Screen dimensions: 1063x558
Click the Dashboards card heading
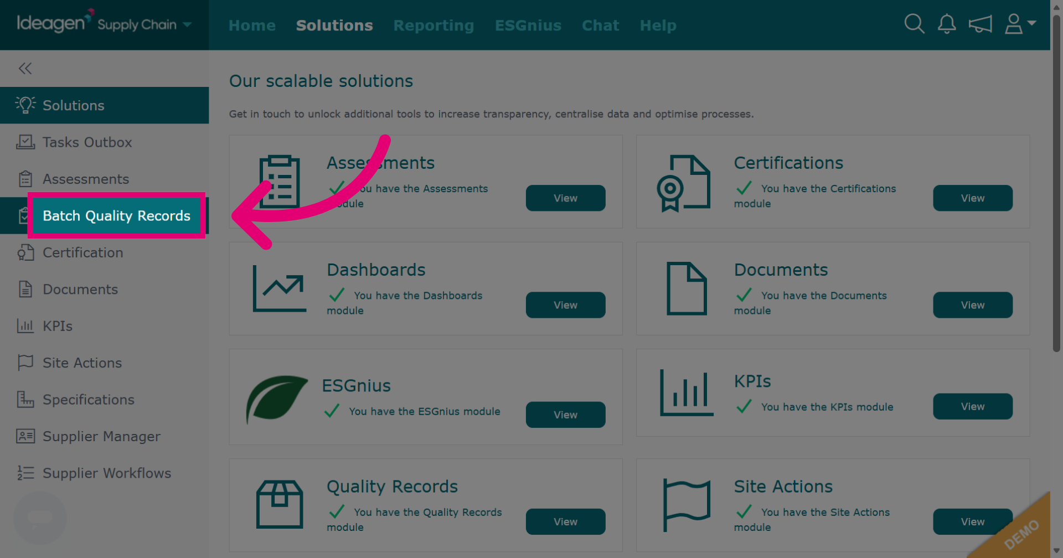click(x=376, y=270)
